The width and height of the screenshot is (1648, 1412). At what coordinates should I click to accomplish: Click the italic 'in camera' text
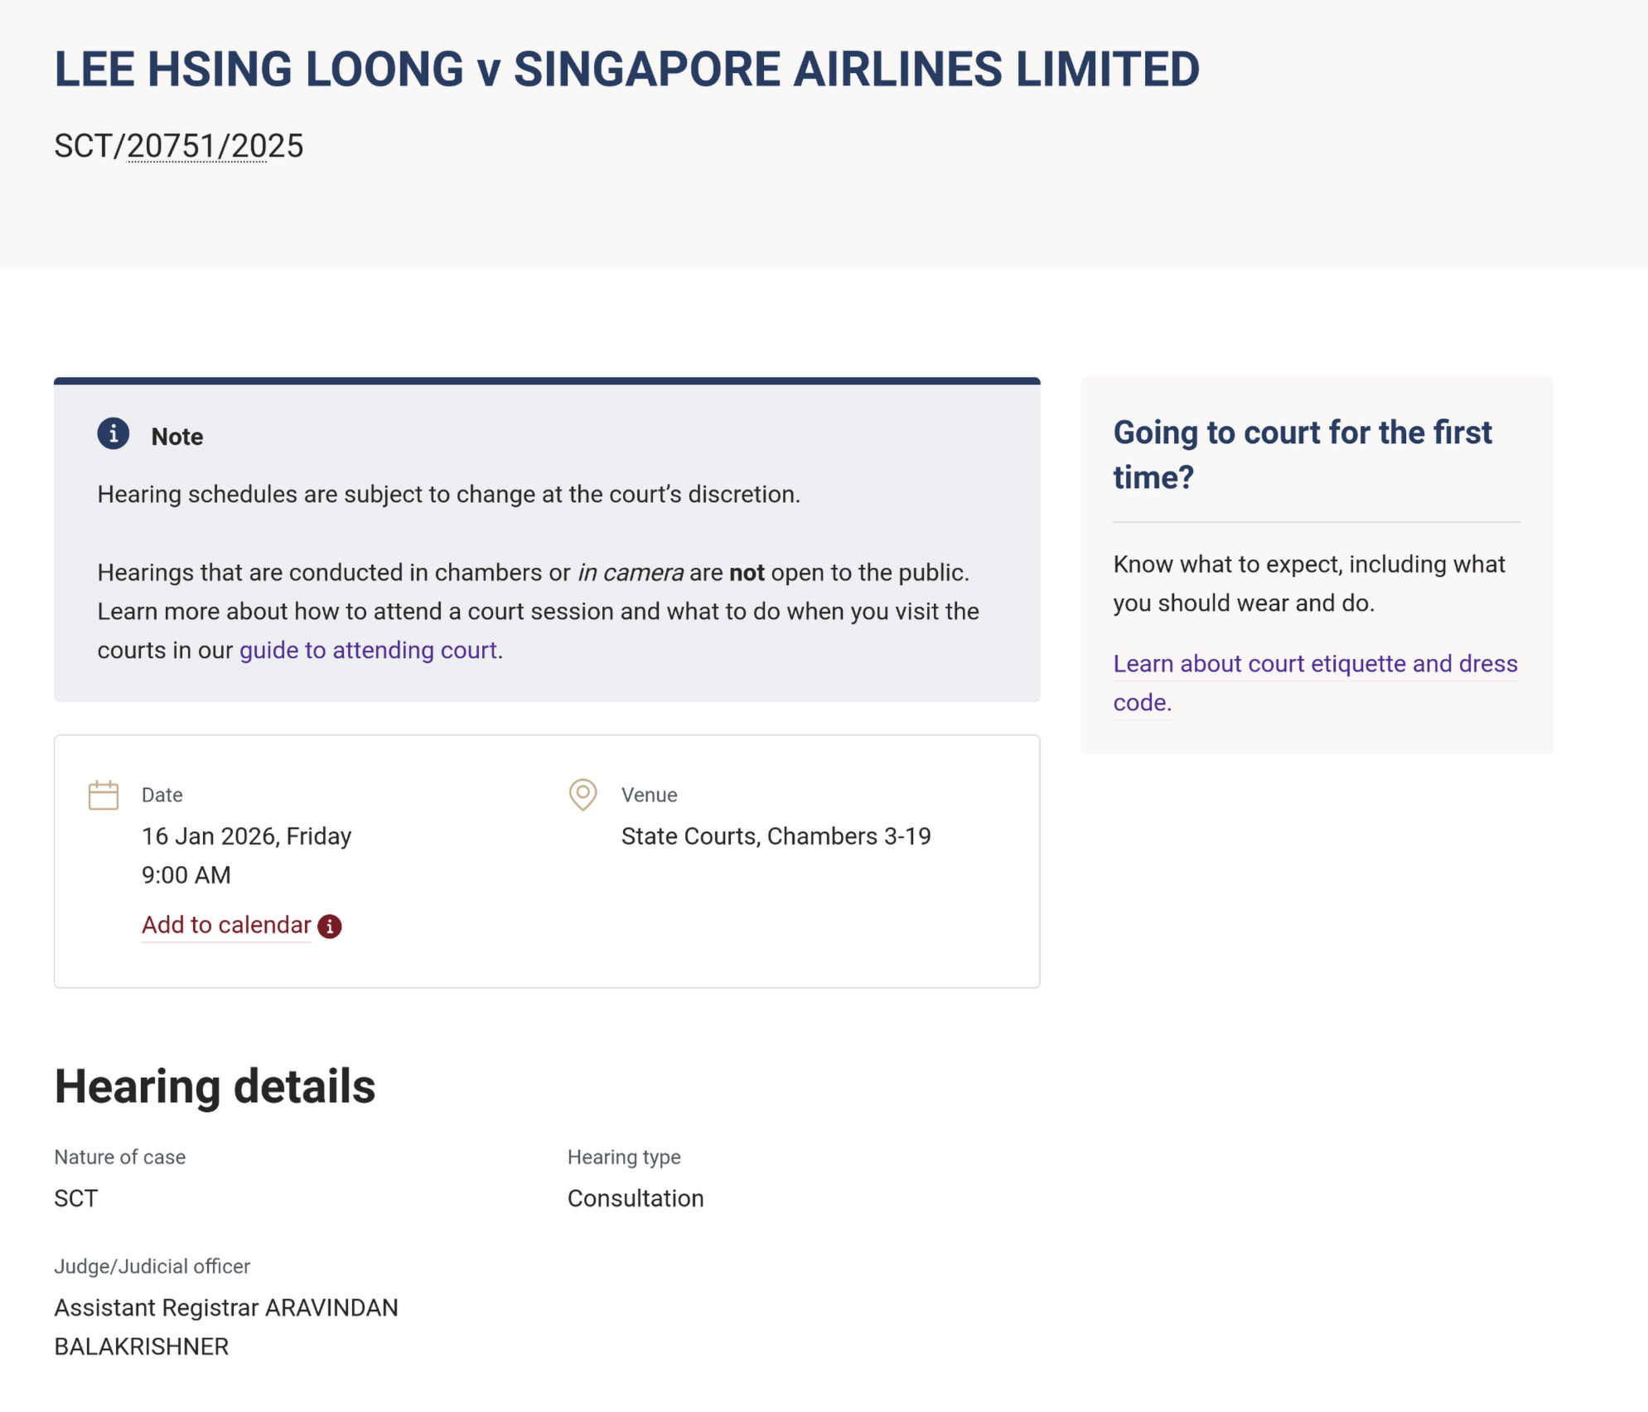click(630, 573)
